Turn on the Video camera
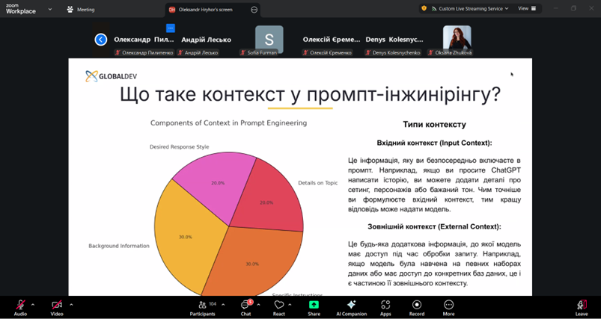 coord(57,306)
